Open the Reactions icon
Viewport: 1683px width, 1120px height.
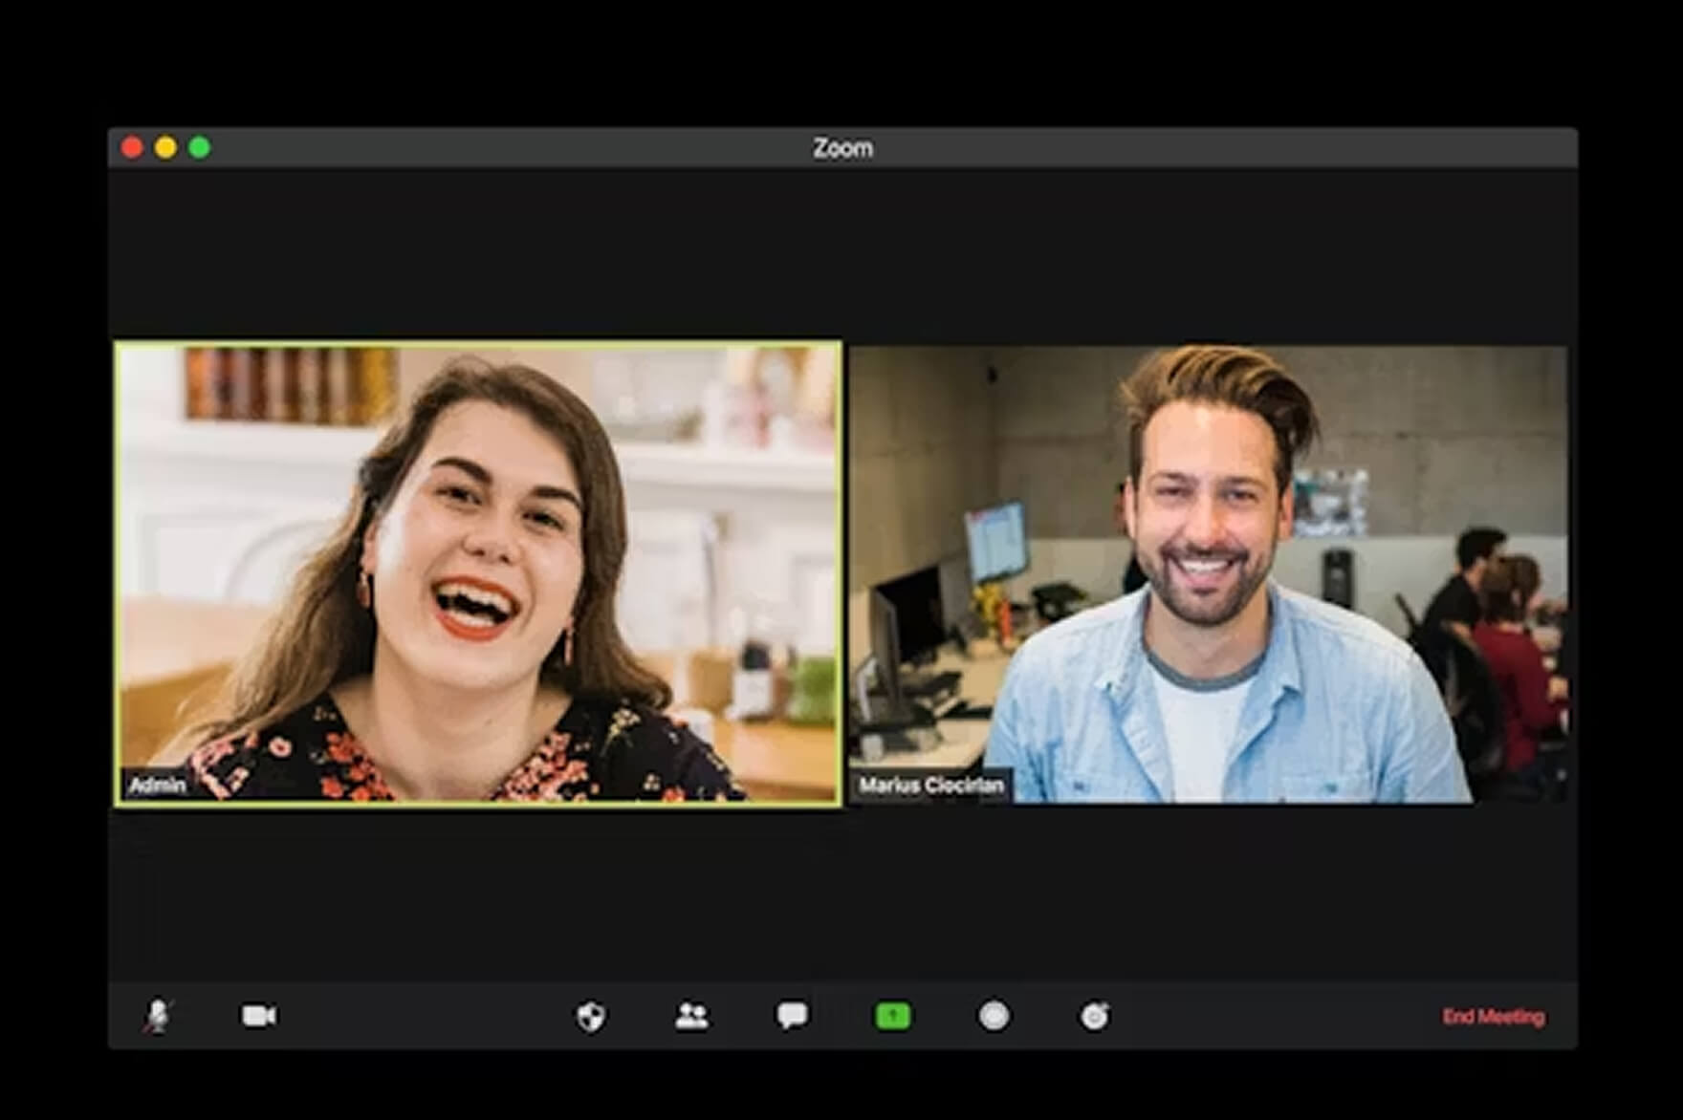[1094, 1016]
